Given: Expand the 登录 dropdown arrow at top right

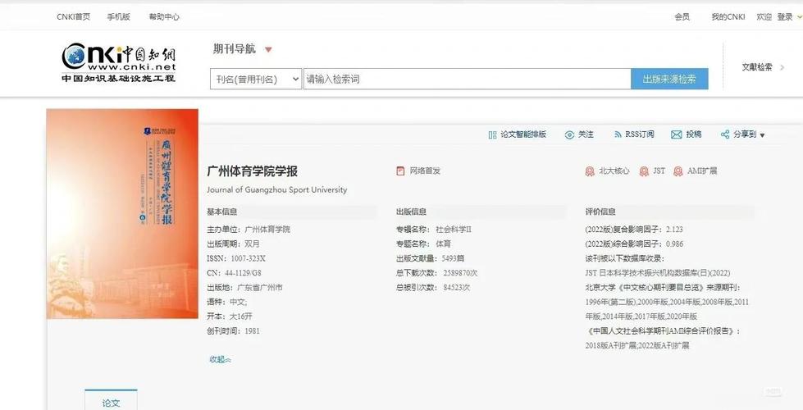Looking at the screenshot, I should pos(799,17).
